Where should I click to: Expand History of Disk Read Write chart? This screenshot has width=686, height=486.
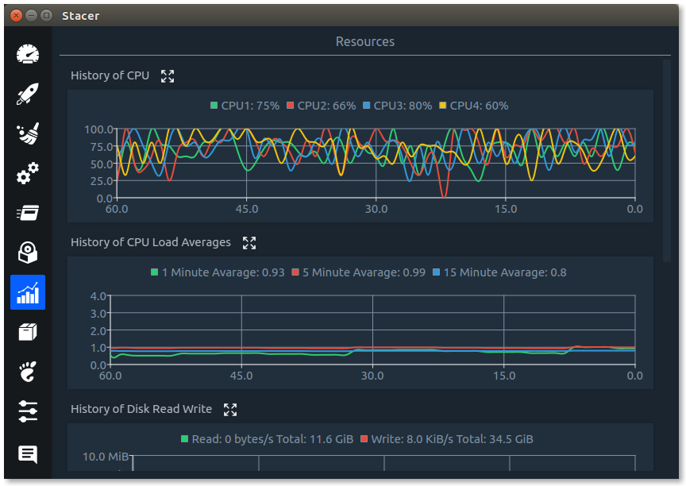pyautogui.click(x=230, y=410)
